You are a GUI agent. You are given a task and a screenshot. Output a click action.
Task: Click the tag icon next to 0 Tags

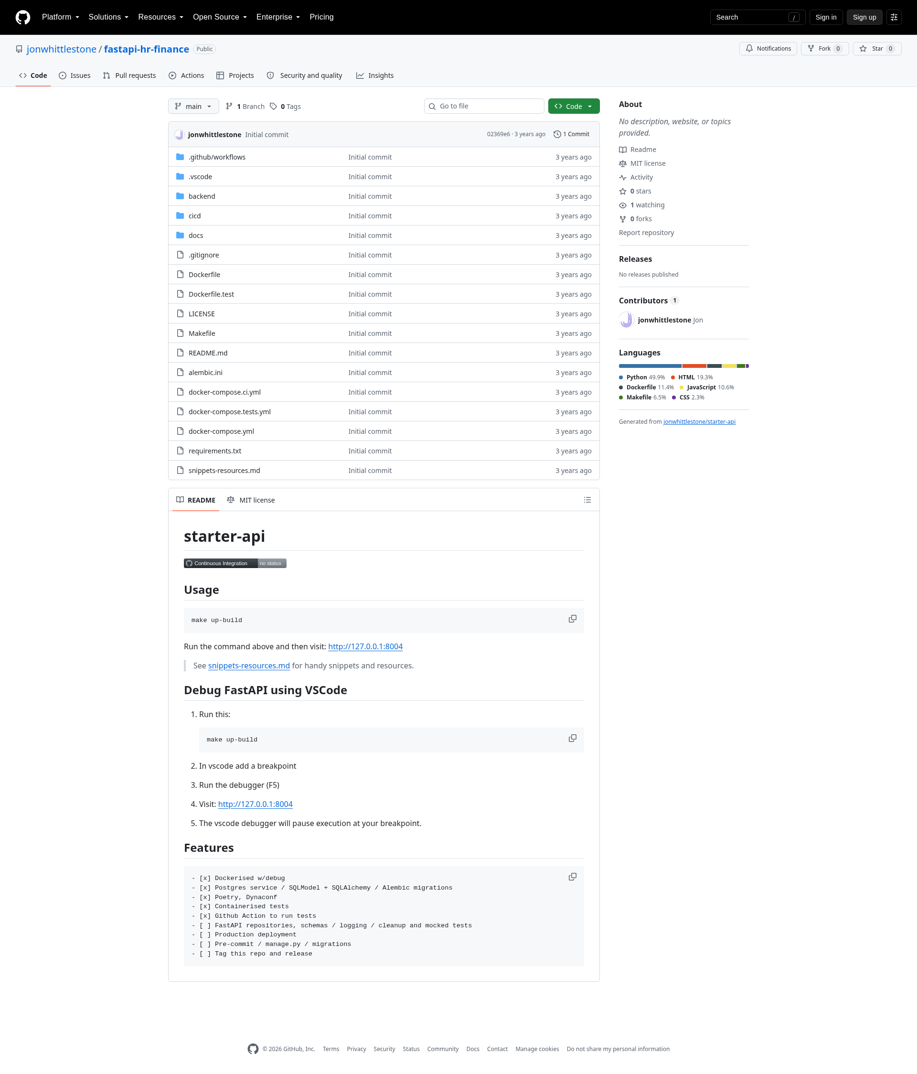click(x=273, y=106)
